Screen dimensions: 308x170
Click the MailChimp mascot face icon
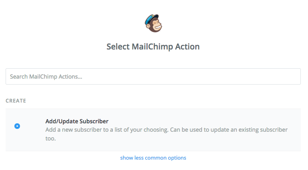click(155, 26)
